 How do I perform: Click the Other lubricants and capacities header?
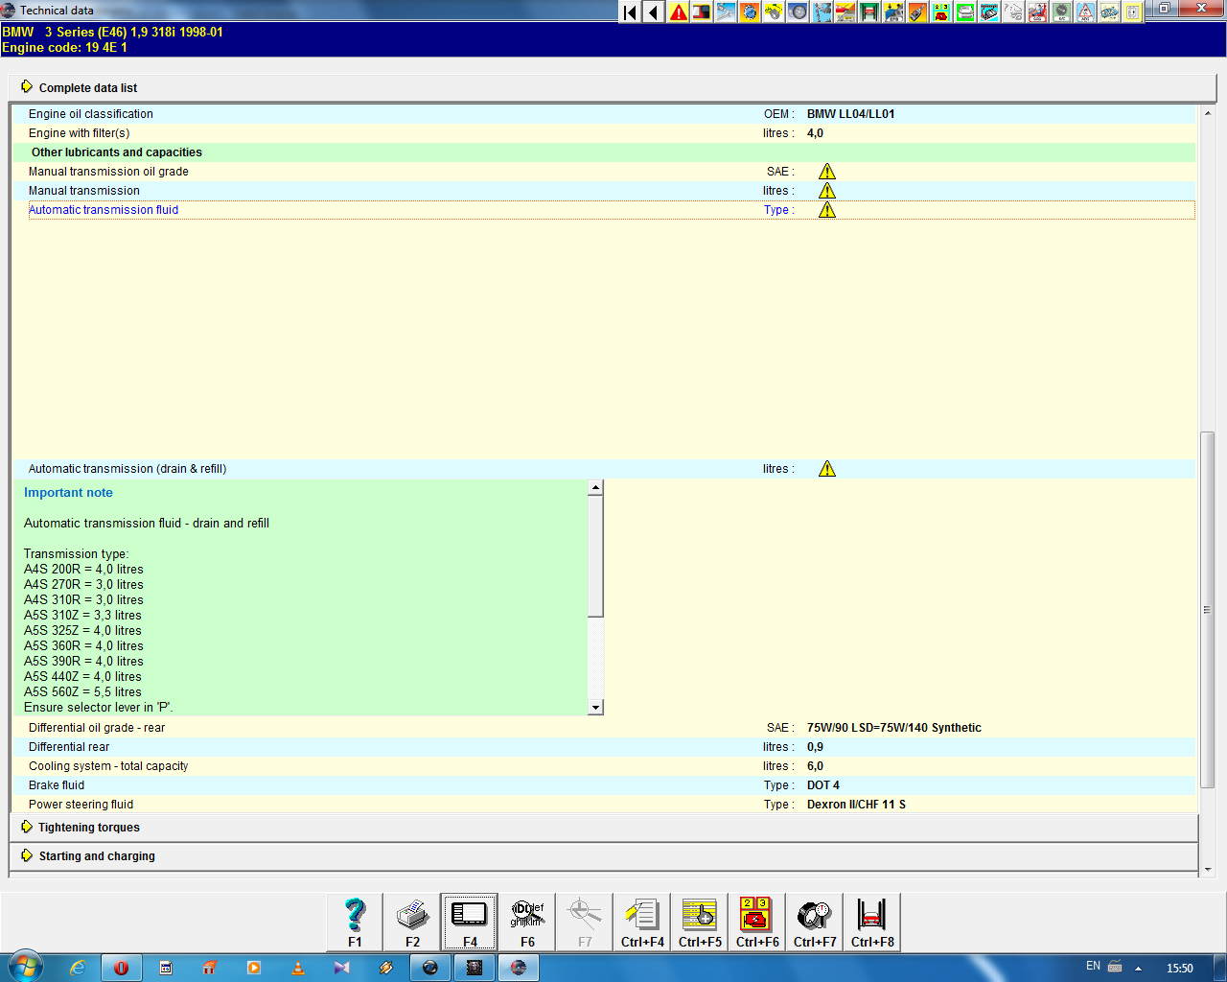[605, 152]
